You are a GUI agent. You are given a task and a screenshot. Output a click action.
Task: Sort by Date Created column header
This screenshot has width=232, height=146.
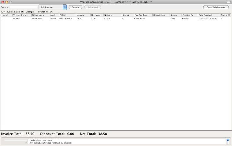[209, 15]
